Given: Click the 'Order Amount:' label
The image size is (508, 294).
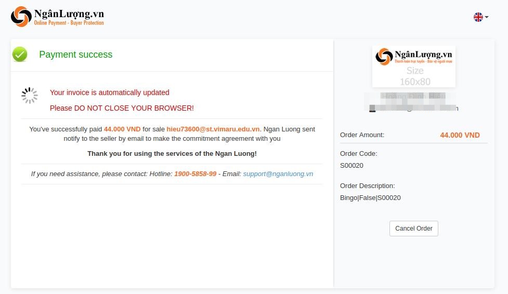Looking at the screenshot, I should [362, 135].
